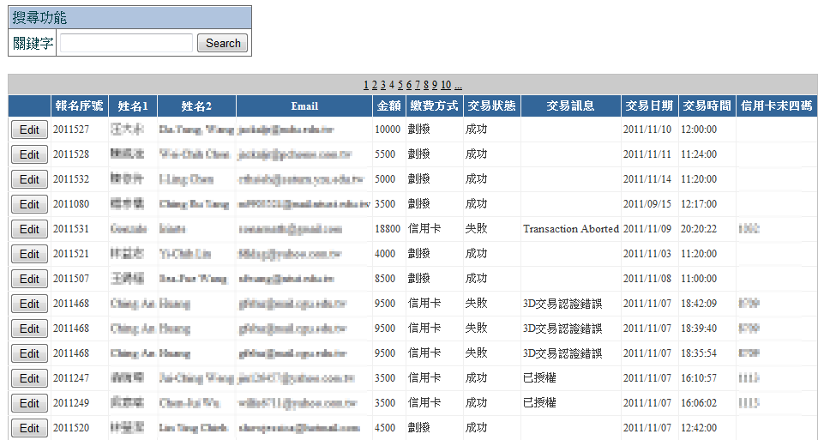Focus the 關鍵字 keyword input field
This screenshot has width=824, height=440.
126,43
